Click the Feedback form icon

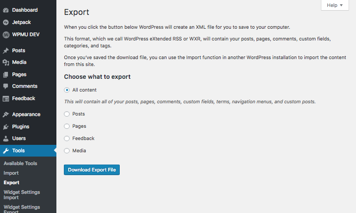click(x=6, y=99)
